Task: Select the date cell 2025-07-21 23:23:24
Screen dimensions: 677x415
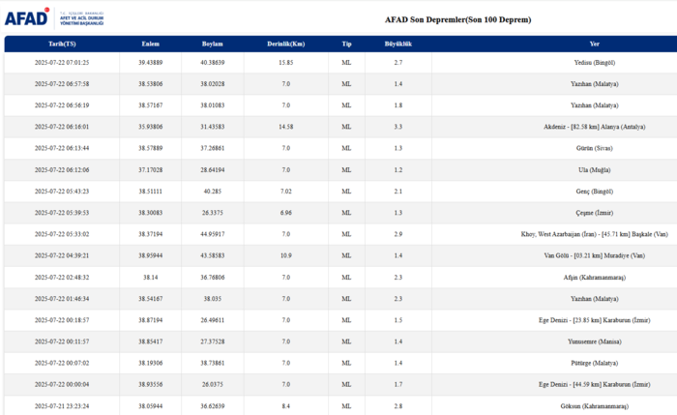Action: tap(62, 406)
